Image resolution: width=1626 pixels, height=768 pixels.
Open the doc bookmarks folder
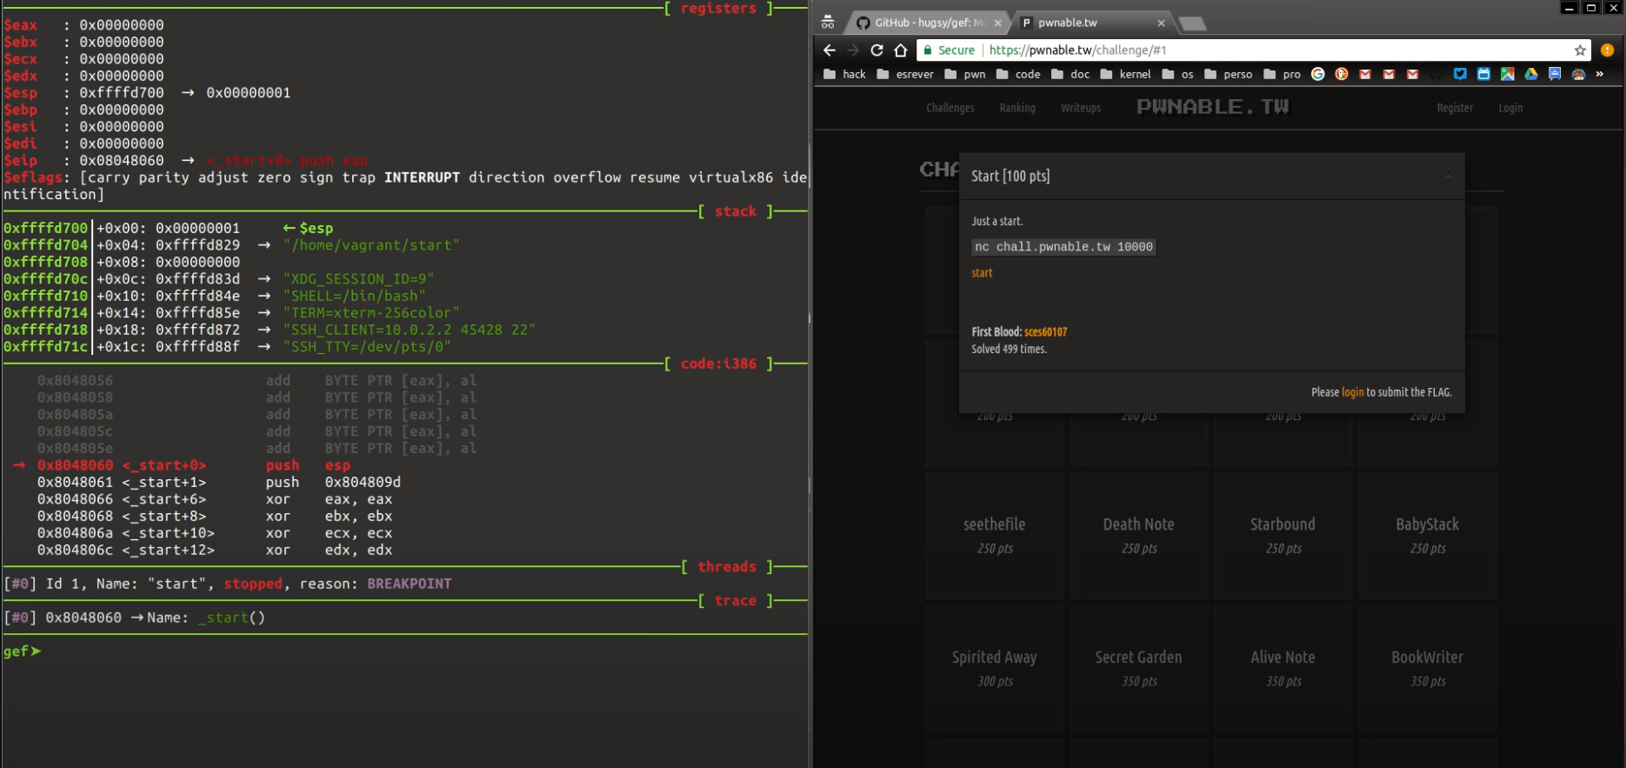click(x=1070, y=74)
